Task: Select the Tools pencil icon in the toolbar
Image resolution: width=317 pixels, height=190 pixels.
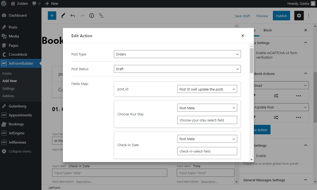Action: click(63, 16)
